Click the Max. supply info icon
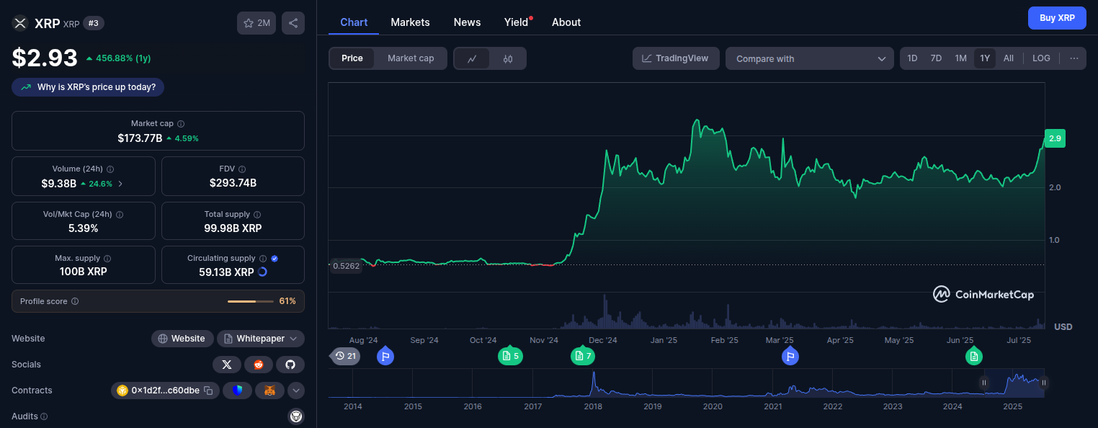This screenshot has width=1098, height=428. pos(107,259)
